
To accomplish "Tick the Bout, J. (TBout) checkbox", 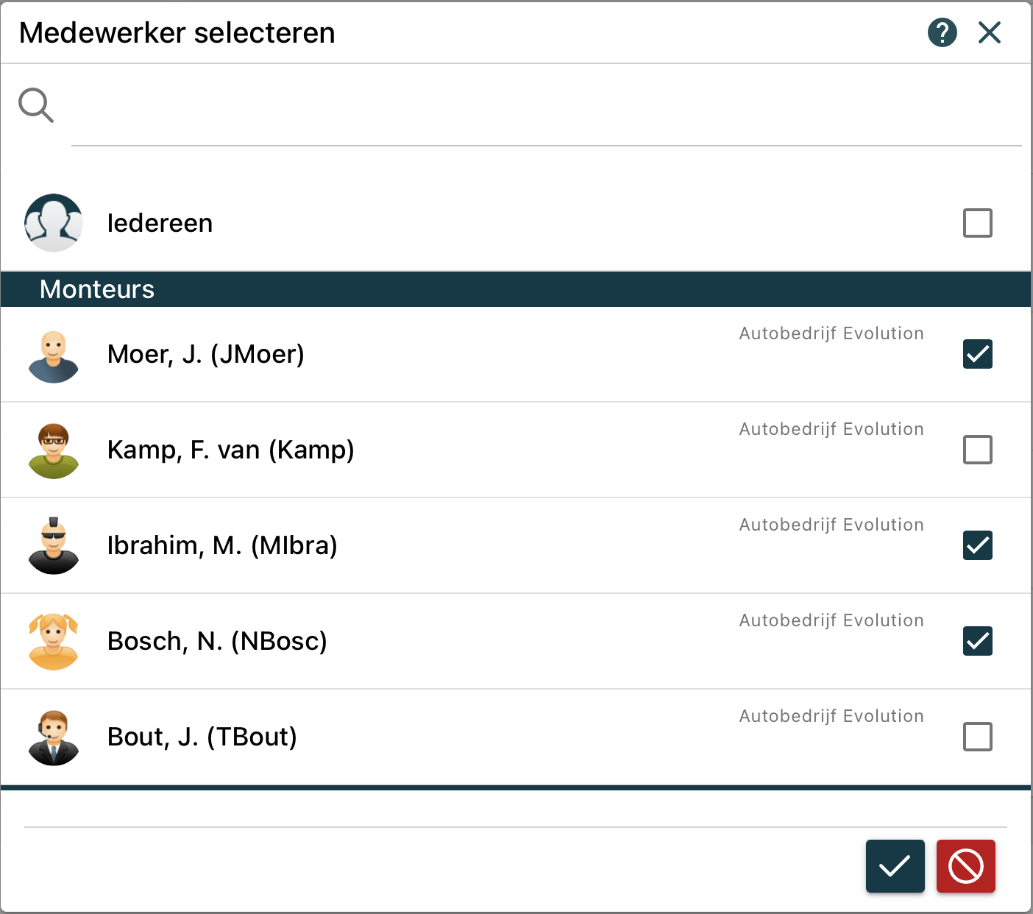I will coord(977,737).
